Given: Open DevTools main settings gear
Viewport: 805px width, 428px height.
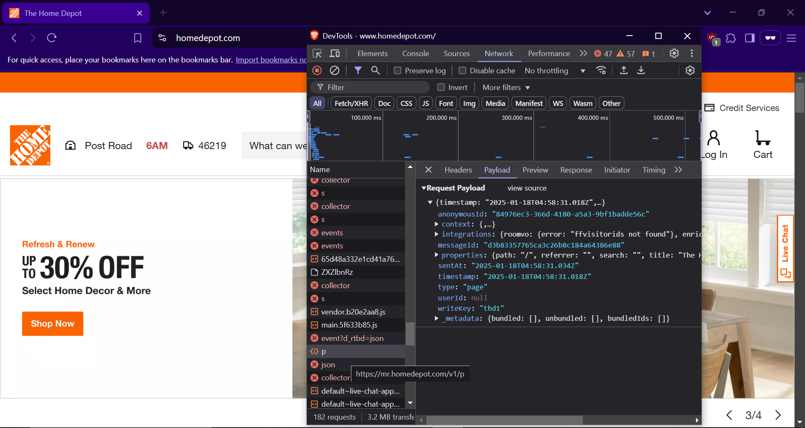Looking at the screenshot, I should pos(674,53).
